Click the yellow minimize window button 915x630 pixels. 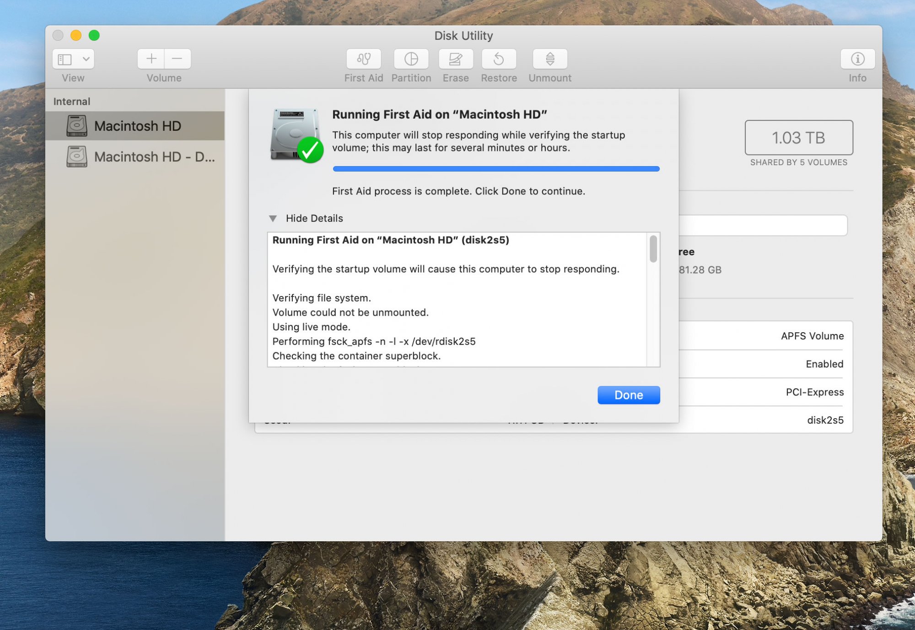76,35
